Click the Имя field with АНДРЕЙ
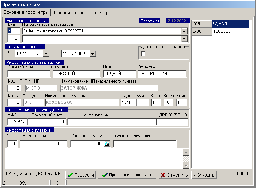The width and height of the screenshot is (256, 188). click(x=119, y=74)
